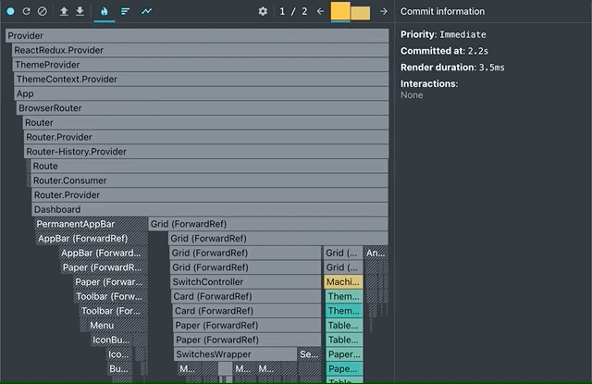The width and height of the screenshot is (592, 384).
Task: Select the ReactRedux.Provider bar
Action: pyautogui.click(x=200, y=50)
